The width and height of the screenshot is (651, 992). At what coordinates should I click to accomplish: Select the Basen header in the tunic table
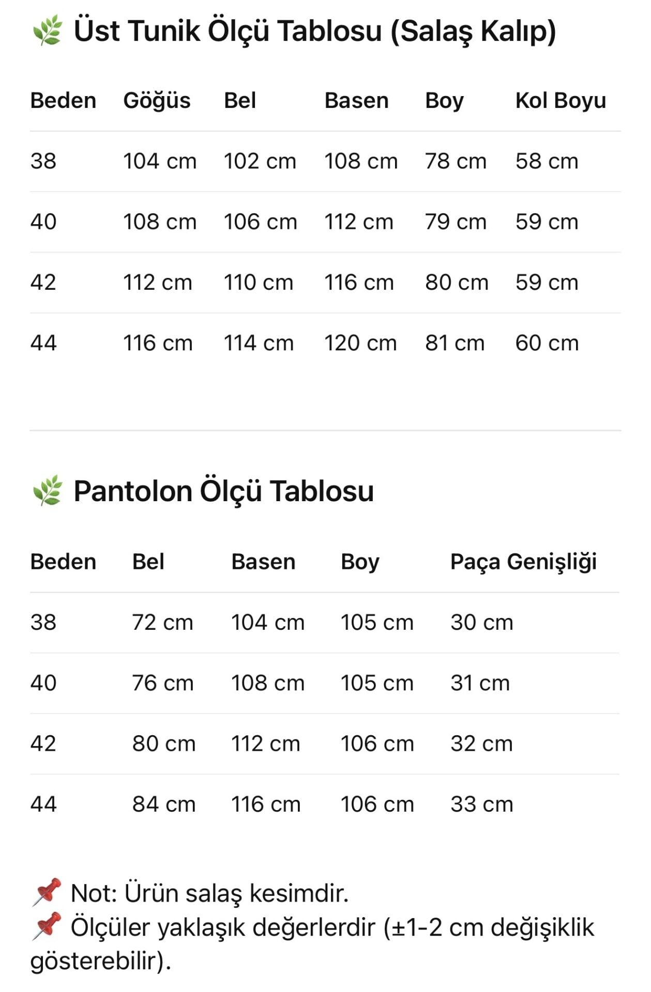[x=356, y=100]
